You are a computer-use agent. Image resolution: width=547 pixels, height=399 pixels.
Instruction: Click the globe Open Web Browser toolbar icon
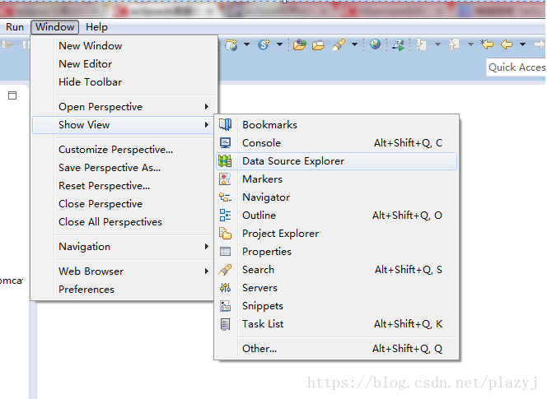tap(375, 44)
